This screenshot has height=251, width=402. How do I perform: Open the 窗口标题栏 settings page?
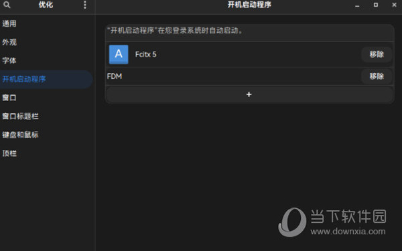(x=46, y=116)
